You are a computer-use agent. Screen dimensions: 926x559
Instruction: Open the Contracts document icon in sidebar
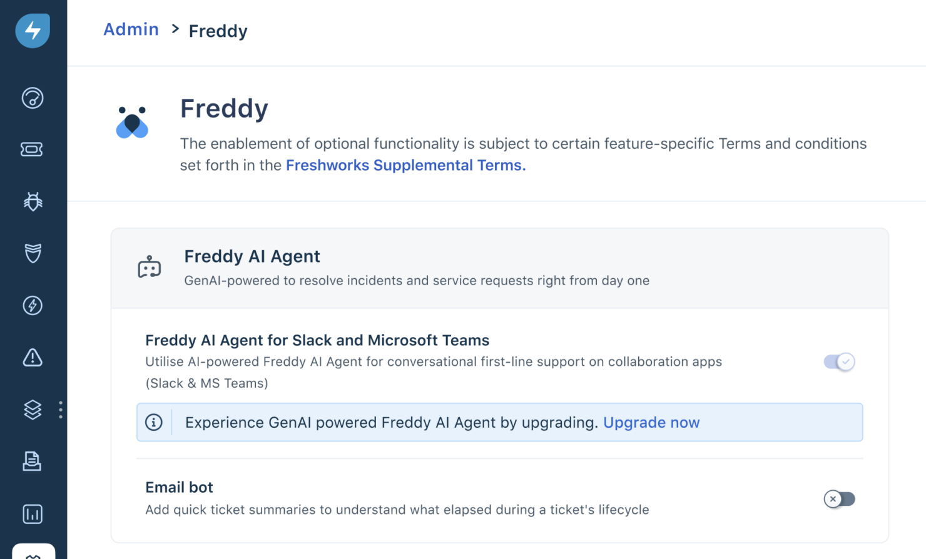pyautogui.click(x=32, y=461)
